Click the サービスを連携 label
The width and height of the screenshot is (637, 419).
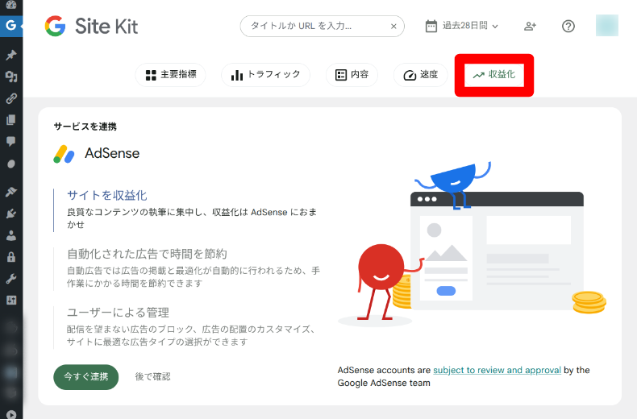[85, 127]
